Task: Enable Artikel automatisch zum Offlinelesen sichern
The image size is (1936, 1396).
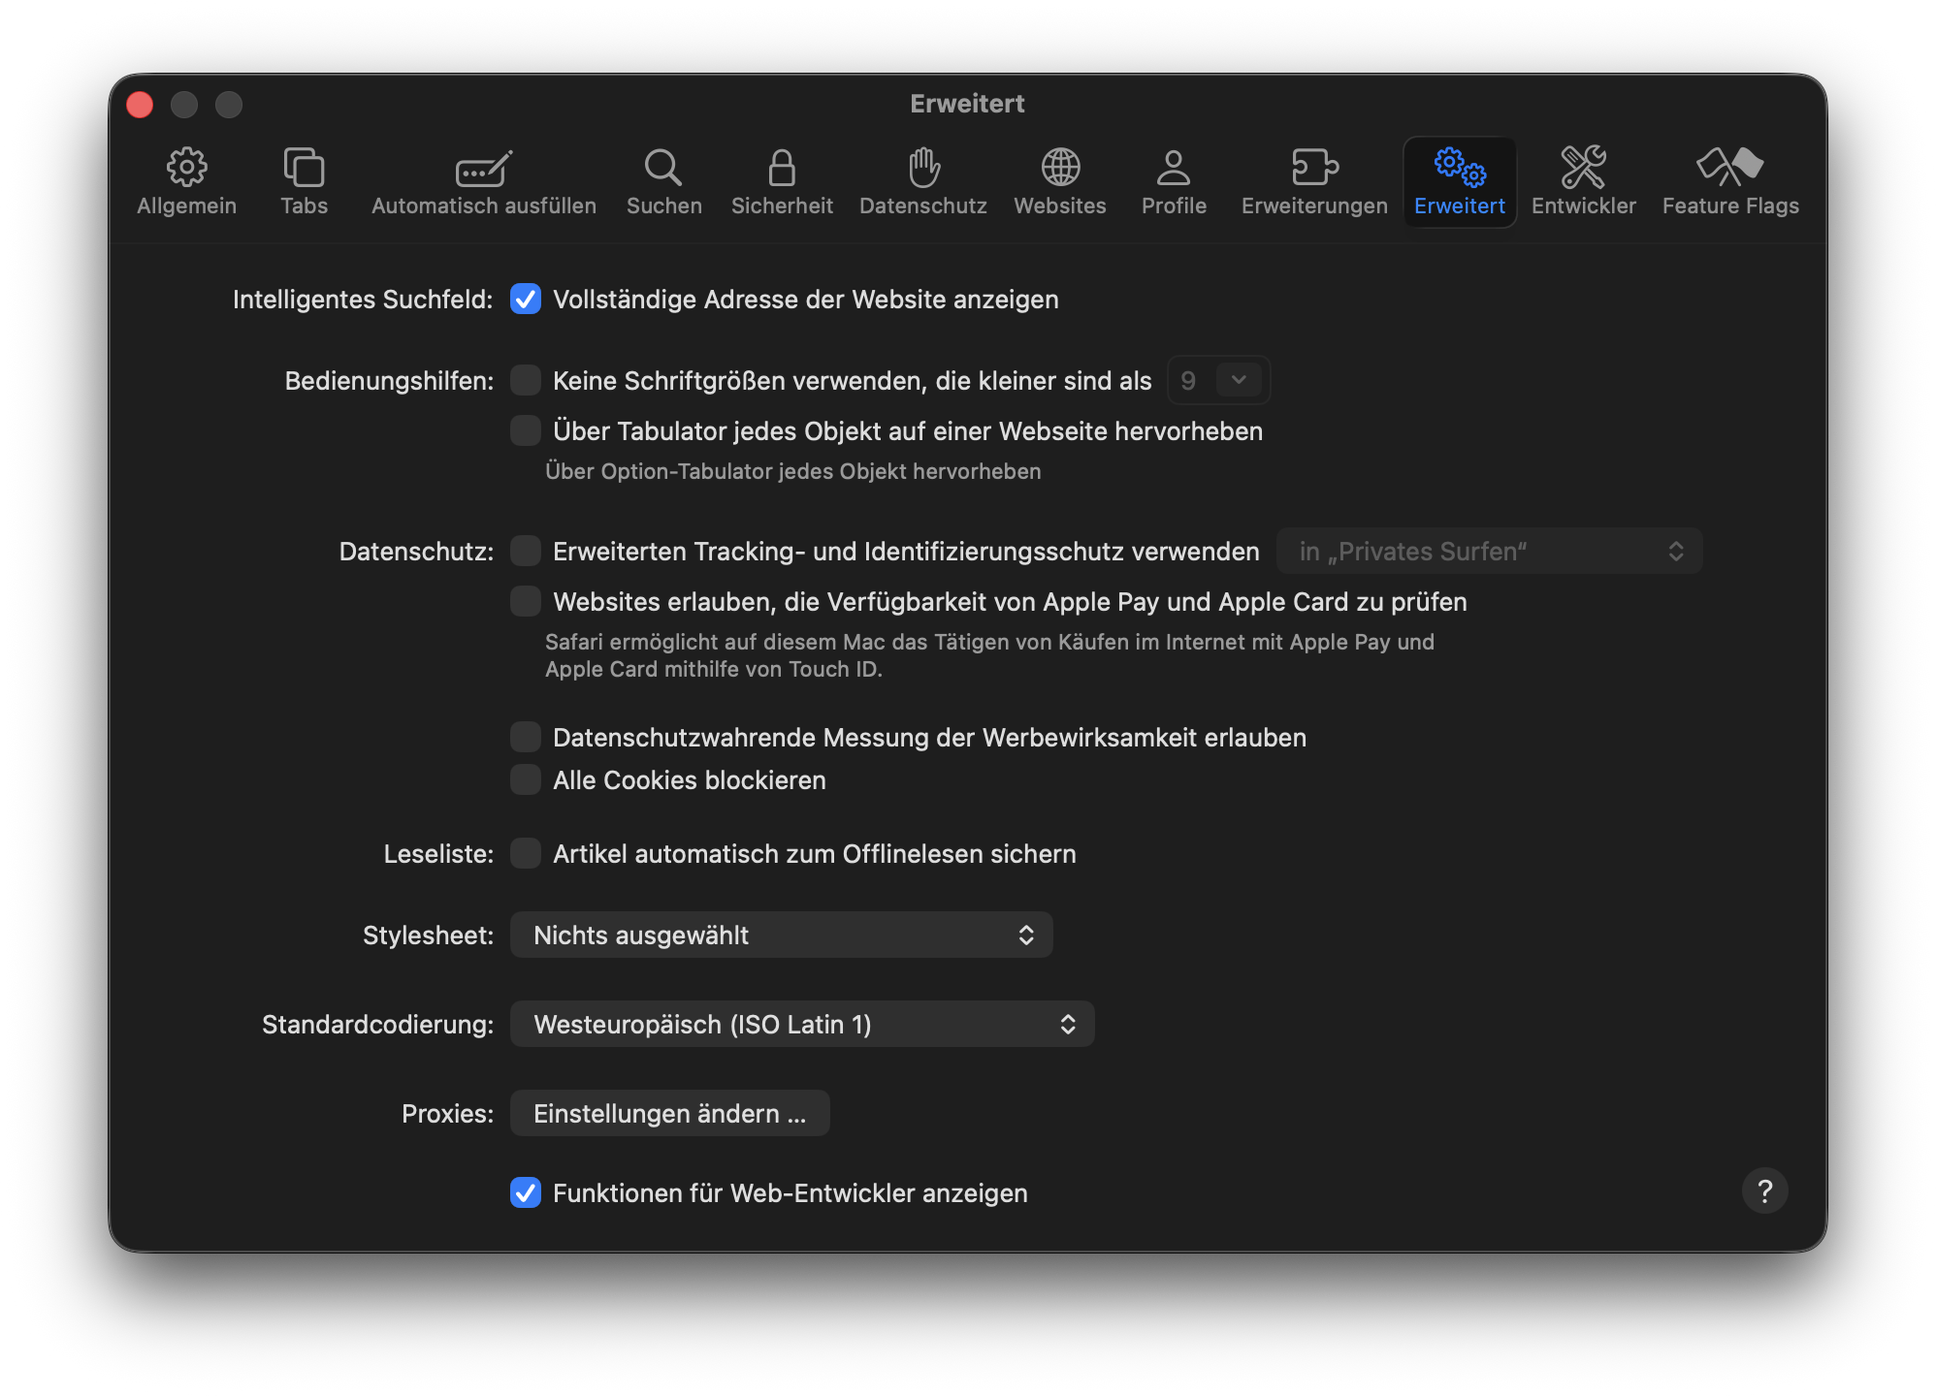Action: point(526,854)
